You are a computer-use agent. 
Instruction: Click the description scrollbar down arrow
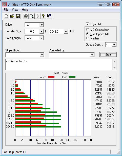[x=114, y=68]
